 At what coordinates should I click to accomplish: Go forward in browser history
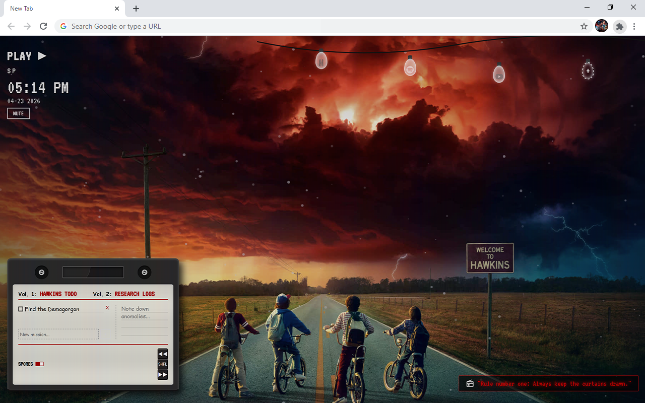coord(27,26)
